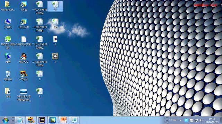This screenshot has width=222, height=124.
Task: Open the YY raccoon app in taskbar
Action: (x=31, y=120)
